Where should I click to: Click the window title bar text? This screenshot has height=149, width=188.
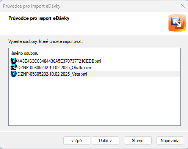tap(32, 6)
